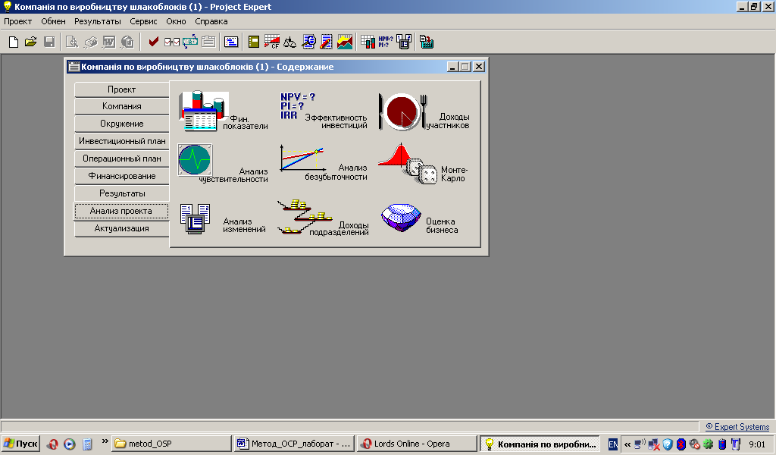Viewport: 776px width, 455px height.
Task: Select the Анализ проекта section tab
Action: 121,211
